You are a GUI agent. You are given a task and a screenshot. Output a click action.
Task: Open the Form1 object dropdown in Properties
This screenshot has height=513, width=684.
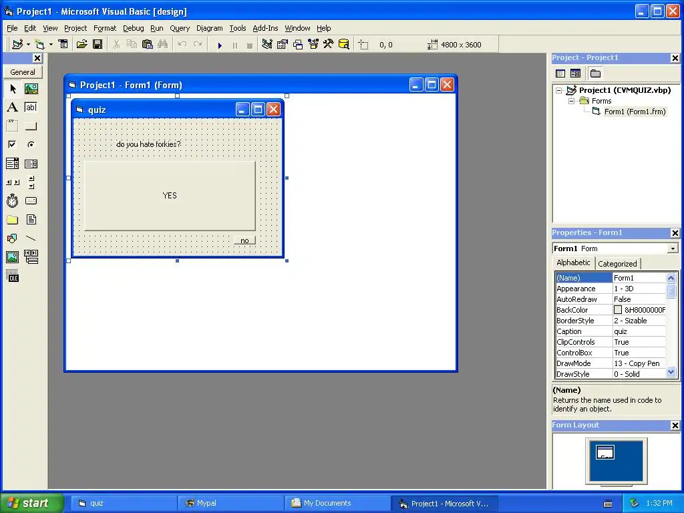[x=673, y=248]
